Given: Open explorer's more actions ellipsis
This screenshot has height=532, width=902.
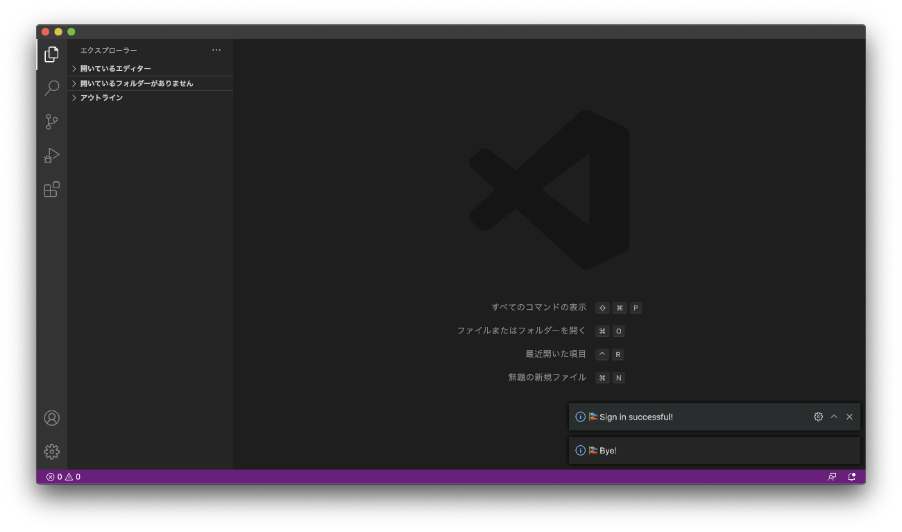Looking at the screenshot, I should pyautogui.click(x=216, y=50).
